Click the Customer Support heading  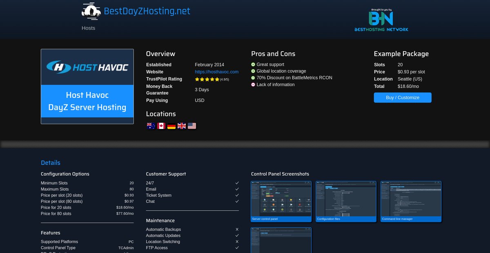pos(166,174)
